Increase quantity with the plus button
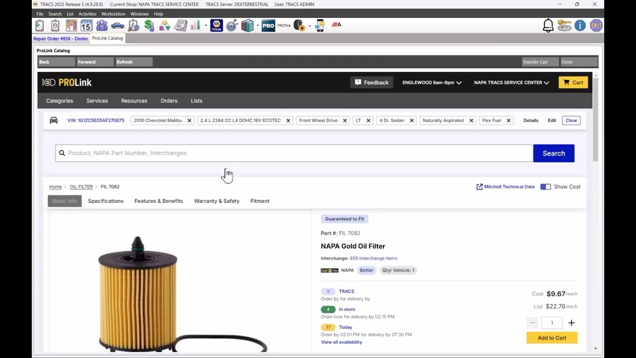636x358 pixels. 571,323
